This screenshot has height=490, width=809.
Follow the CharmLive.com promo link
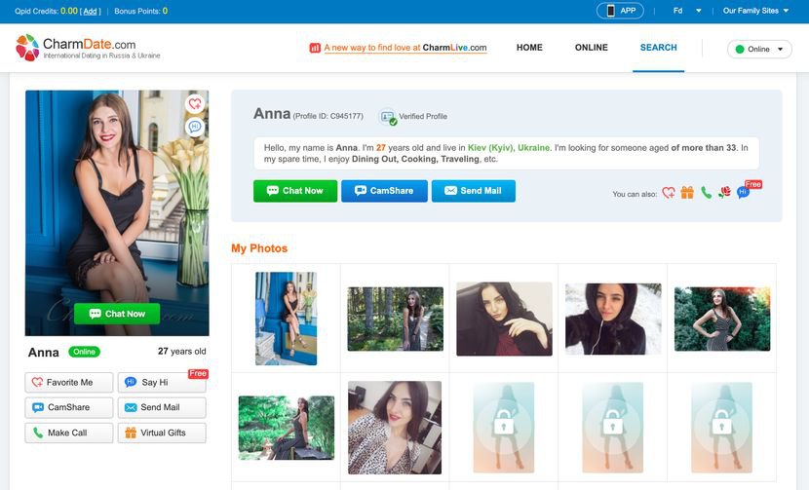(x=405, y=48)
